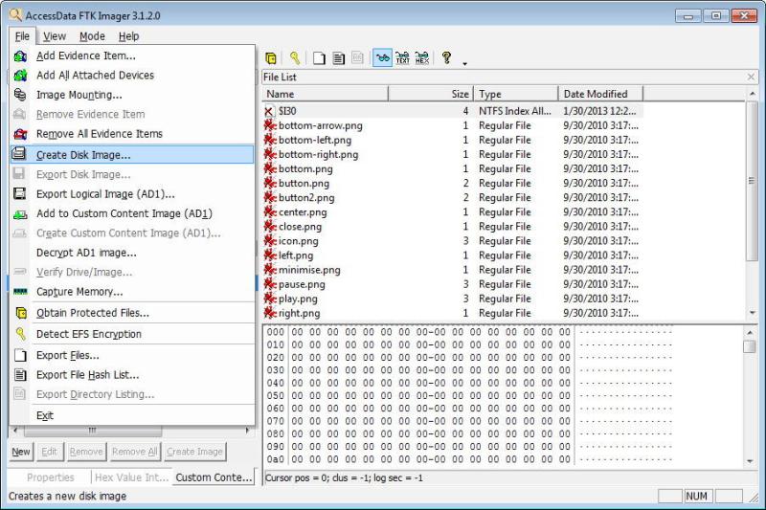Click the Help question mark toolbar icon

pos(446,57)
